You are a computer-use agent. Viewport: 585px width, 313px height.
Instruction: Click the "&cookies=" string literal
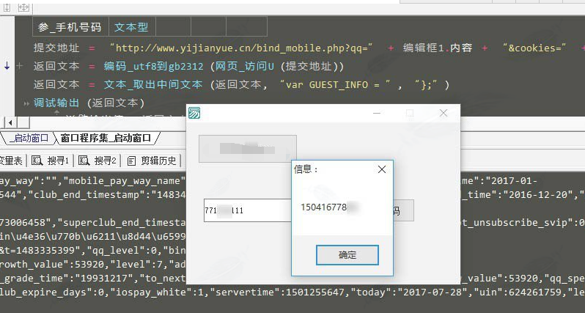coord(534,48)
